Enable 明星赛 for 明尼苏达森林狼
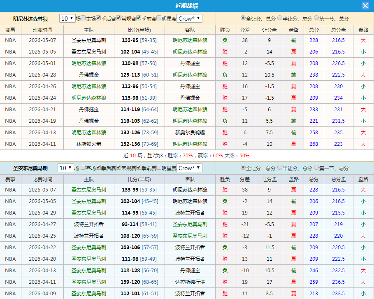 (x=159, y=18)
